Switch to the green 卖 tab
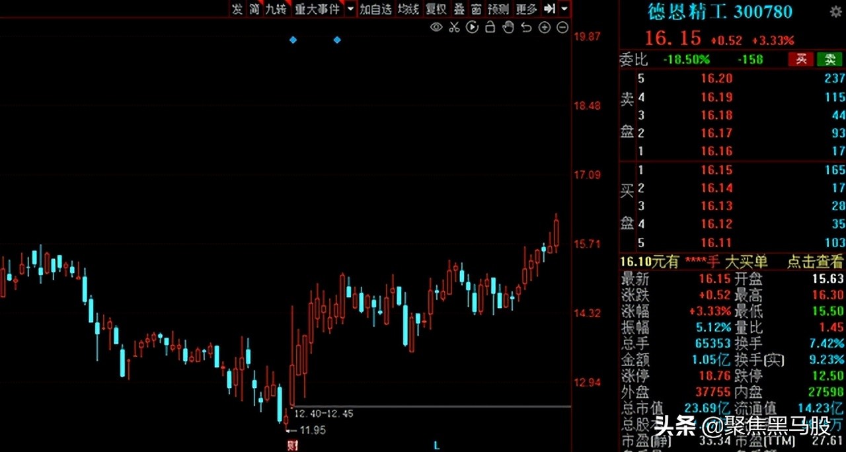 [829, 59]
